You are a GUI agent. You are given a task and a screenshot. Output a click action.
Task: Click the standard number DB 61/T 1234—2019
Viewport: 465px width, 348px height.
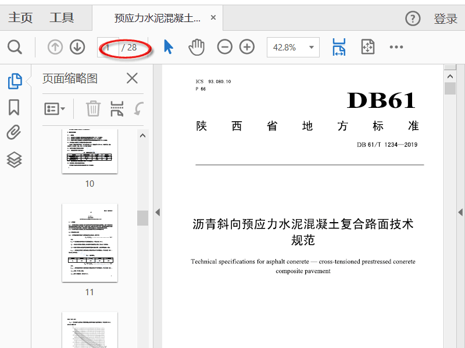point(387,144)
